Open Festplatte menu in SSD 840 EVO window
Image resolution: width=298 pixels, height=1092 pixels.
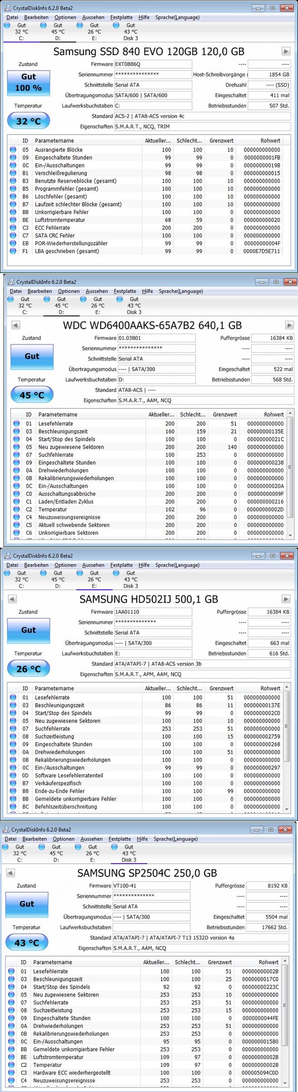(x=121, y=17)
